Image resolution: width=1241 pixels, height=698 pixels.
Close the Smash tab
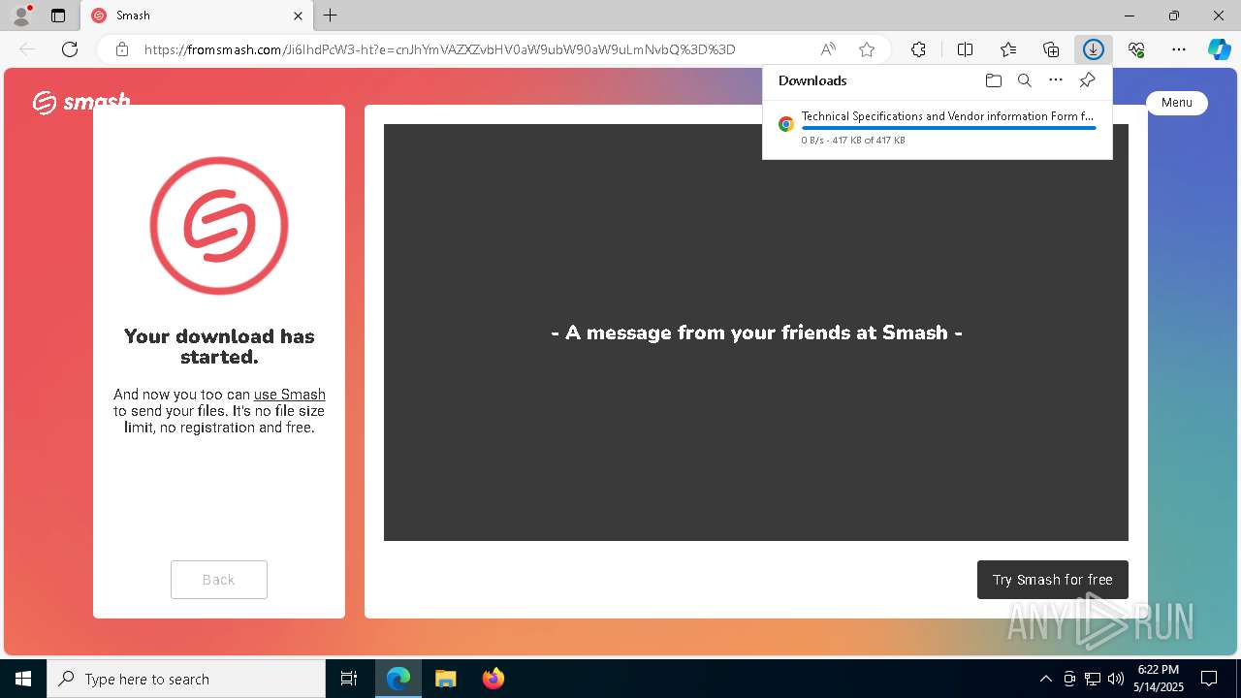[299, 16]
